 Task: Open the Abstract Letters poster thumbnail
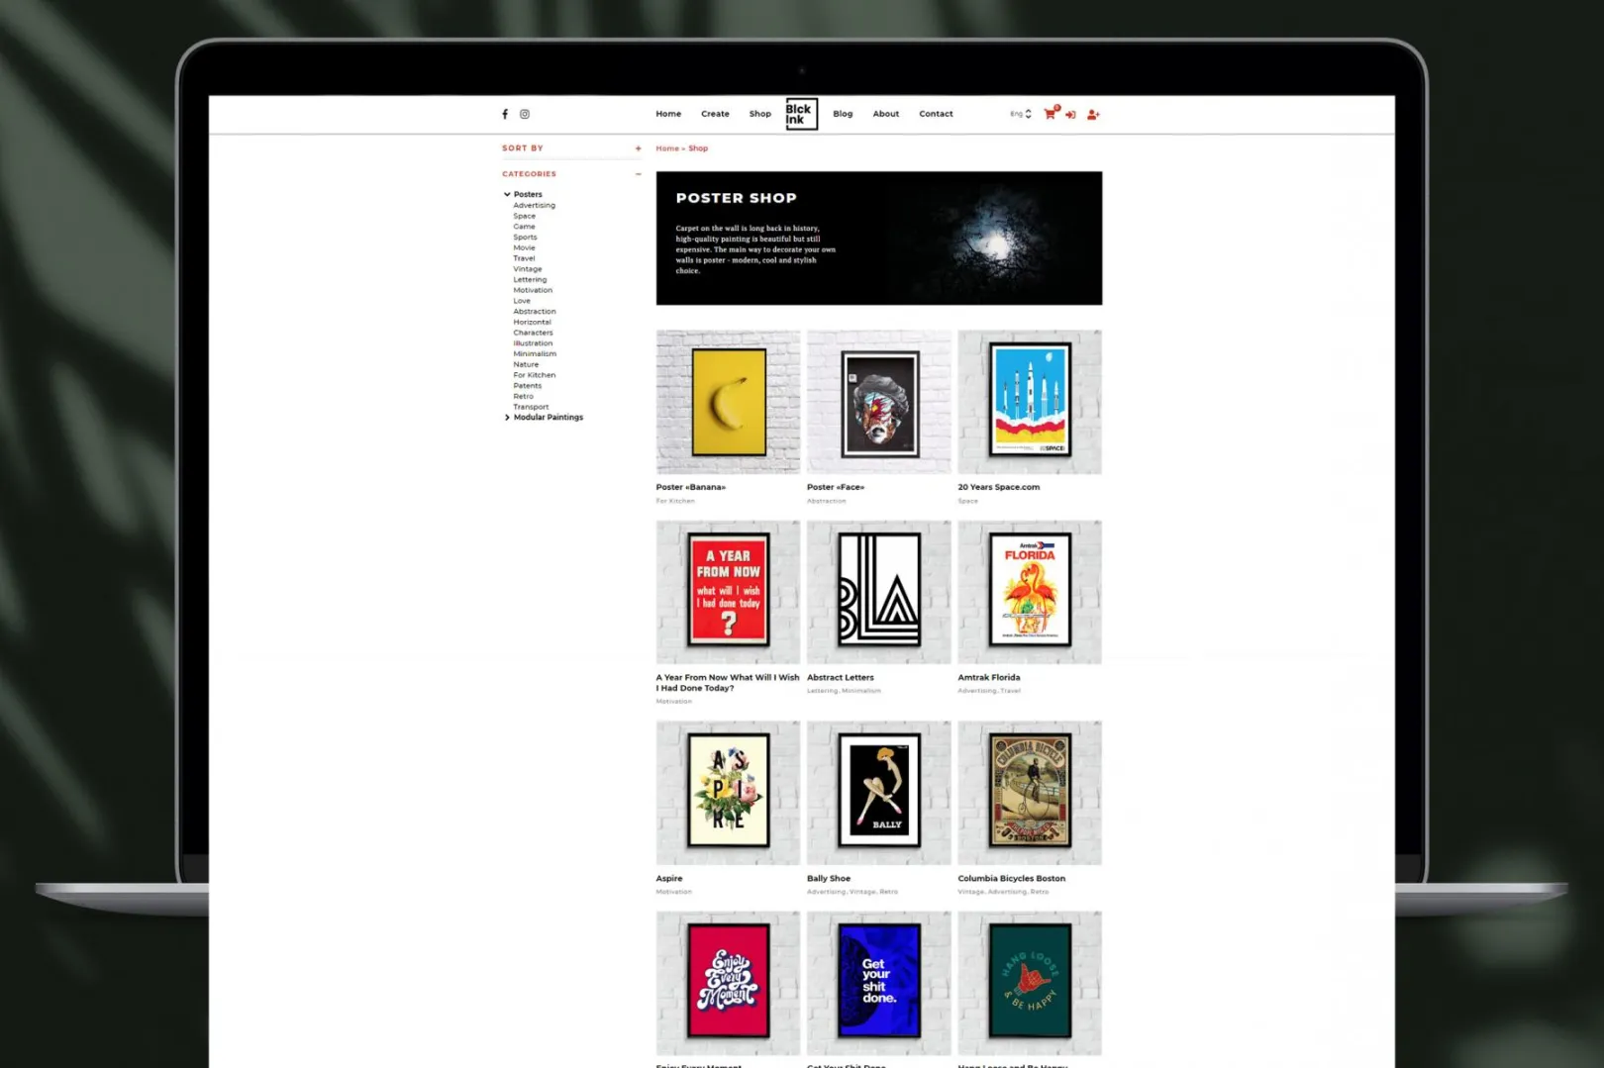pos(878,592)
